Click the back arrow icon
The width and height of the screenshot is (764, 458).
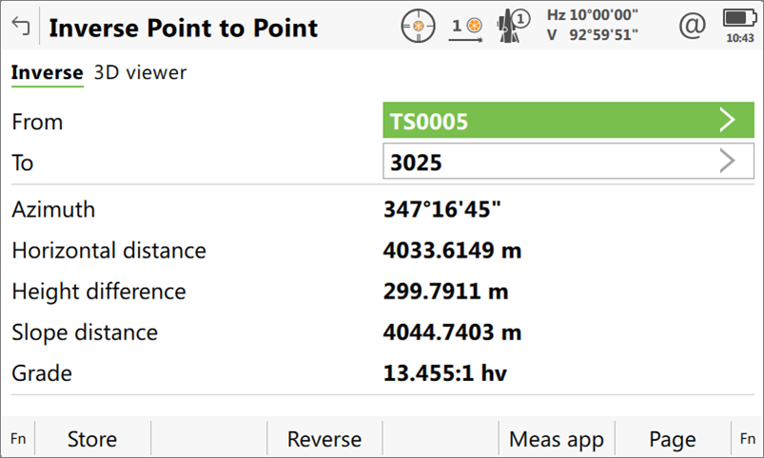point(21,27)
